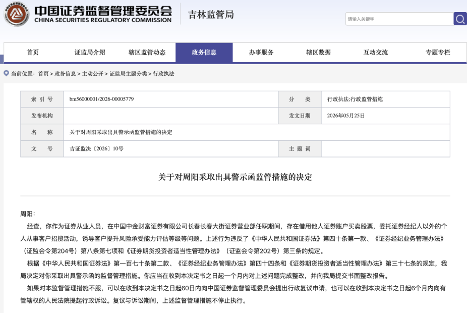The width and height of the screenshot is (467, 313).
Task: Click the 文号 label cell
Action: coord(42,149)
